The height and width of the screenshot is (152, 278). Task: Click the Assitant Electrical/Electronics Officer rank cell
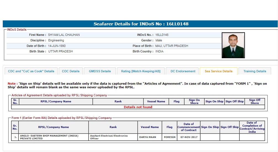tap(113, 137)
